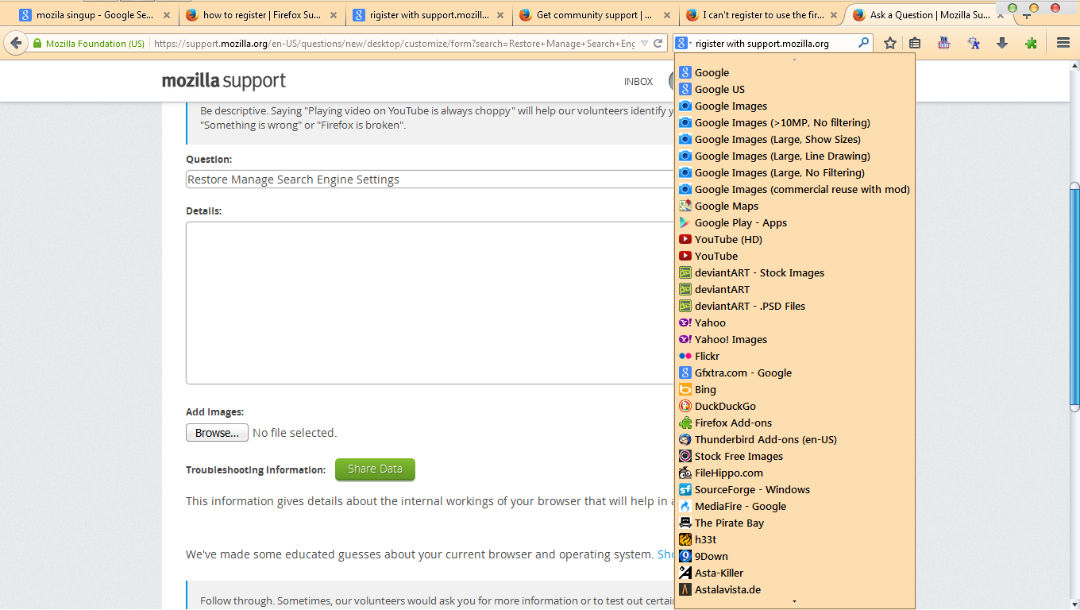The width and height of the screenshot is (1080, 610).
Task: Select Google search engine
Action: (794, 72)
